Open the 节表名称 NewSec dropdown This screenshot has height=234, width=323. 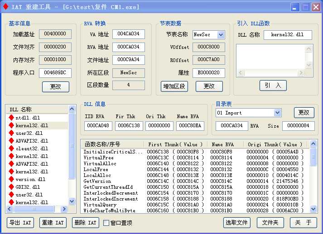(x=221, y=35)
